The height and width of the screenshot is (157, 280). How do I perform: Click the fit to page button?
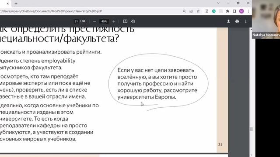coord(125,21)
